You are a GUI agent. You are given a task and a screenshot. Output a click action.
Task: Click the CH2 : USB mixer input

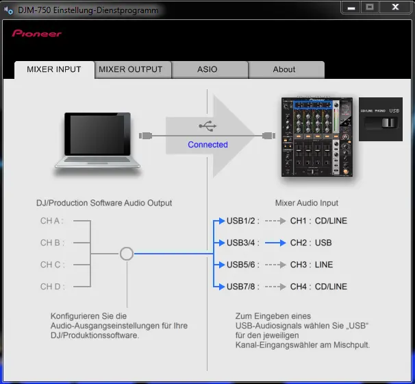point(310,243)
